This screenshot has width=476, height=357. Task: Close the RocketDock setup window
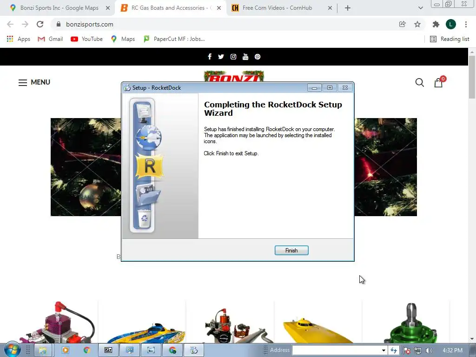point(345,88)
